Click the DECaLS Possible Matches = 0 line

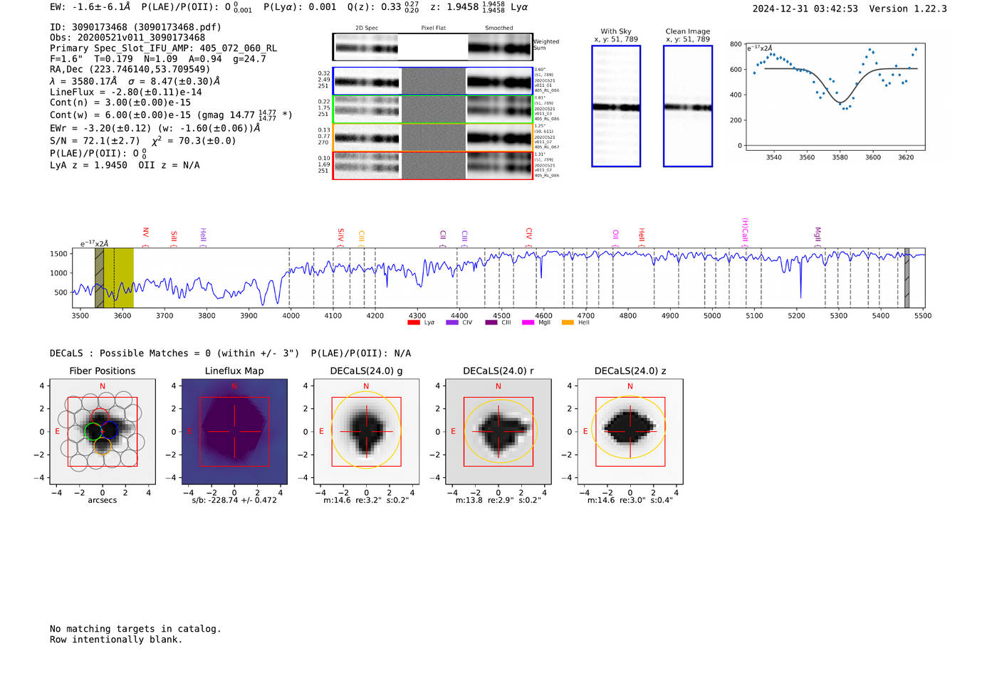pos(174,353)
